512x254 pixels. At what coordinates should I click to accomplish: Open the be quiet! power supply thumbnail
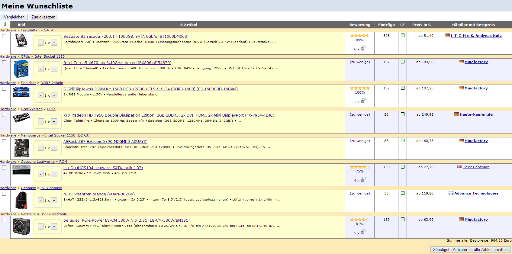click(21, 227)
